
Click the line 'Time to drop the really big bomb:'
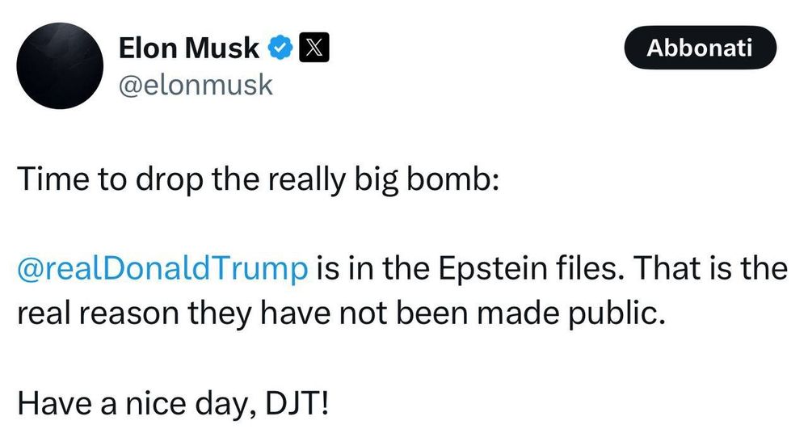(x=259, y=180)
